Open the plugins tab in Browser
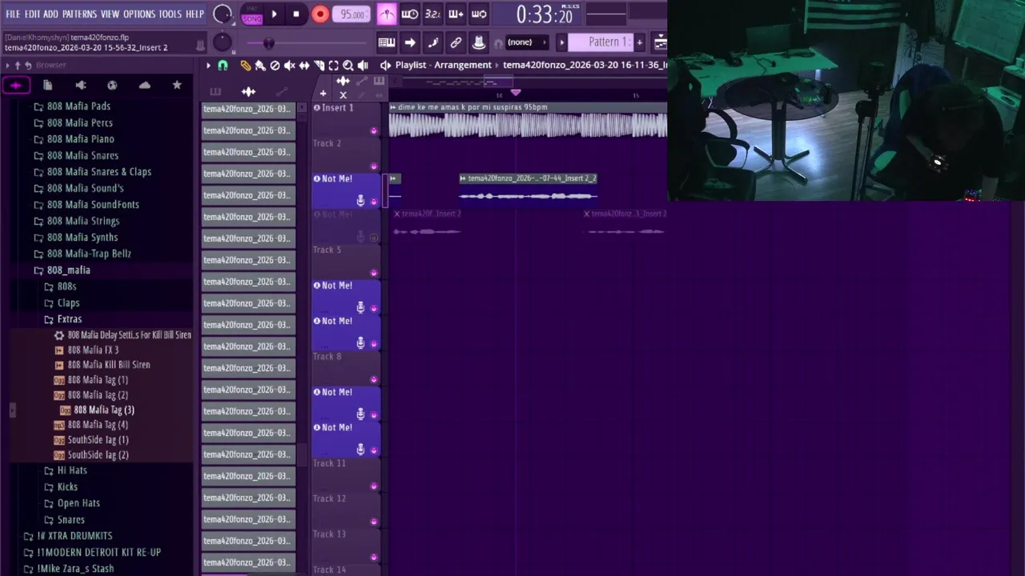 80,85
